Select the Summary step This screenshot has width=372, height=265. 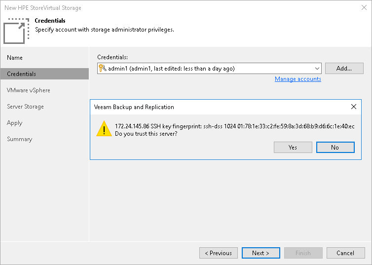click(20, 139)
